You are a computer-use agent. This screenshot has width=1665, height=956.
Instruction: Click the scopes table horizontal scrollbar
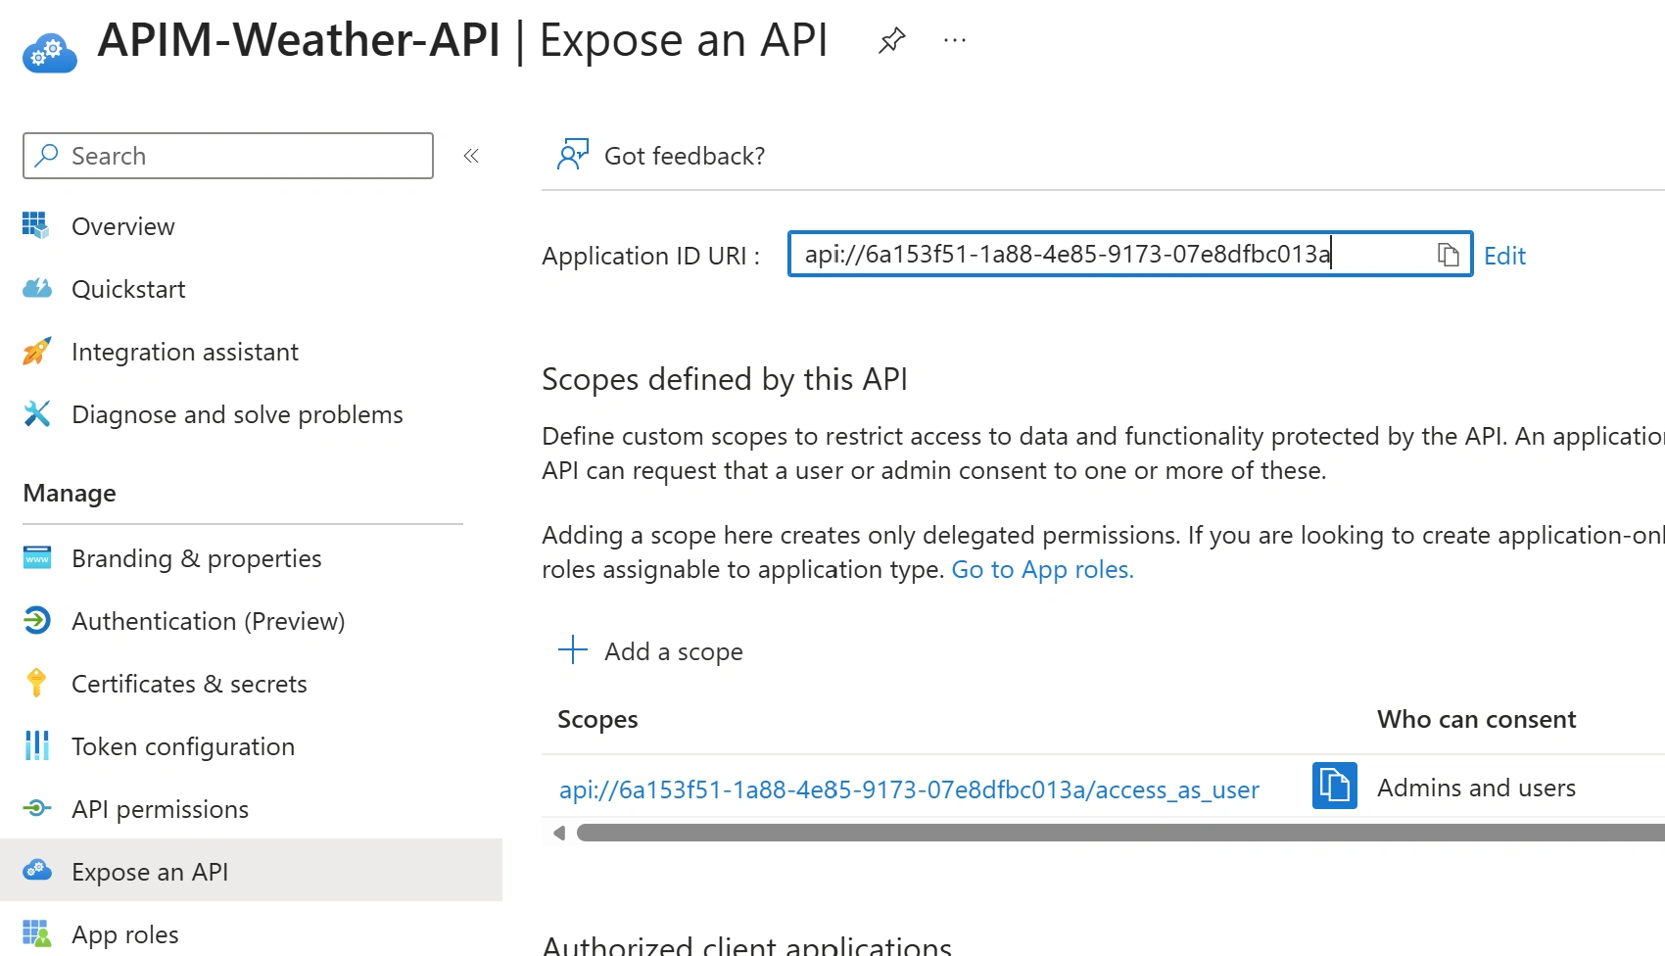coord(1120,833)
